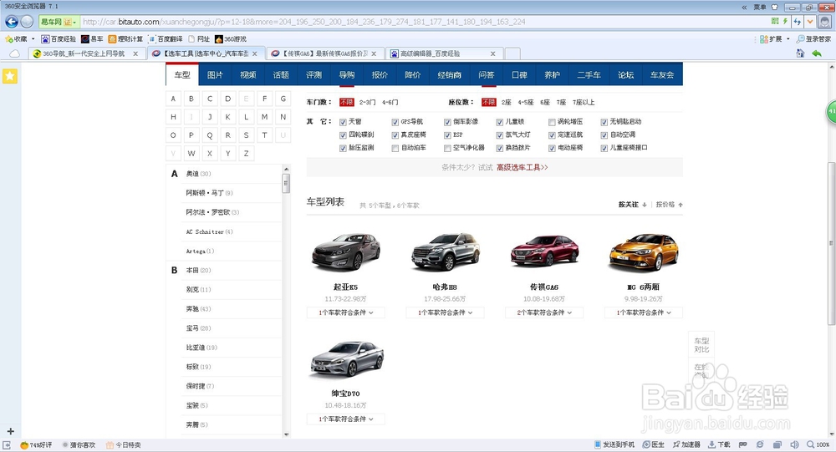
Task: Click the 登录管家 login manager icon
Action: point(813,39)
